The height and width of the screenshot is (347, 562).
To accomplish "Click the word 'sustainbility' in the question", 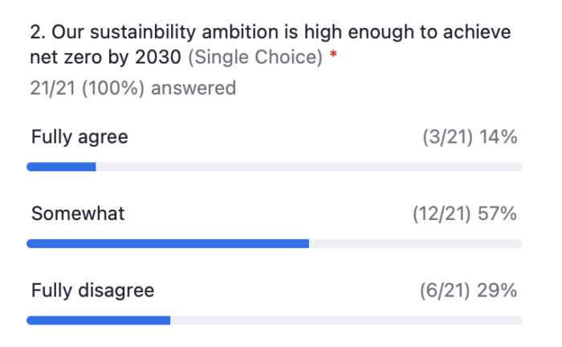I will [143, 33].
